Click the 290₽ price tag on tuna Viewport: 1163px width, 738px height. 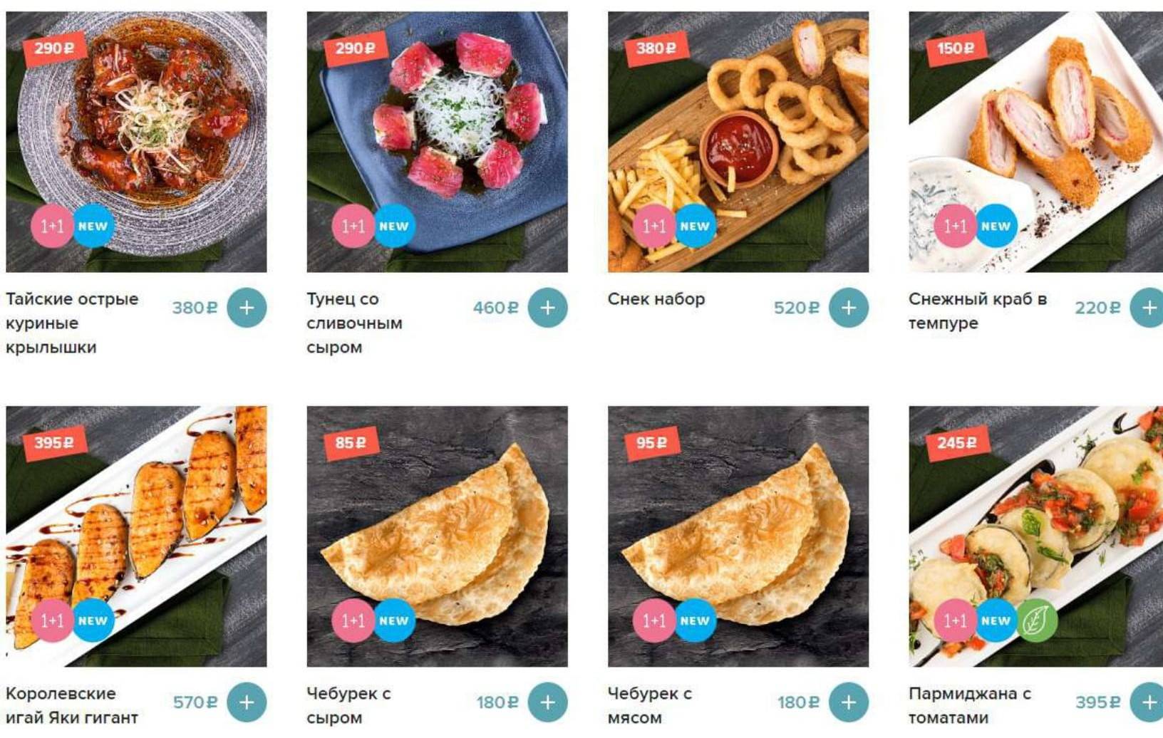pyautogui.click(x=354, y=48)
